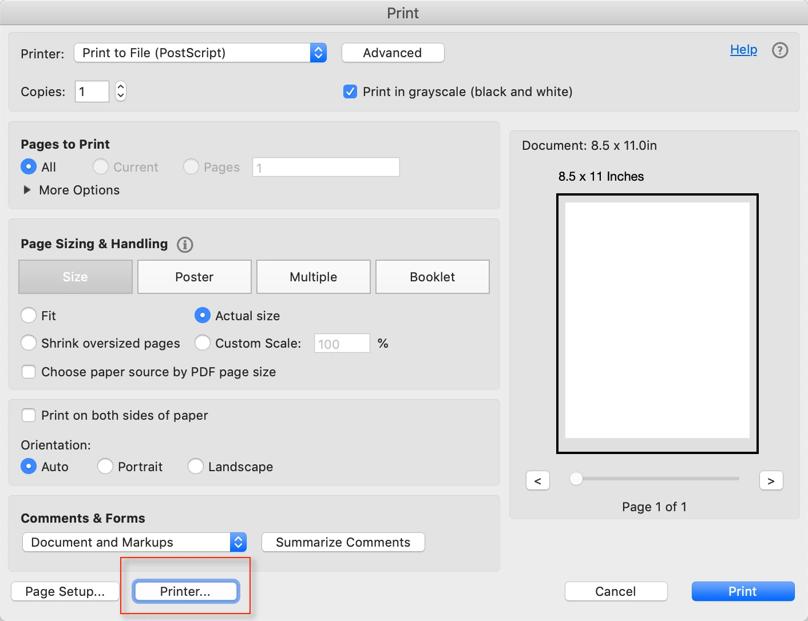Screen dimensions: 808x621
Task: Click the Page Sizing info icon
Action: coord(185,245)
